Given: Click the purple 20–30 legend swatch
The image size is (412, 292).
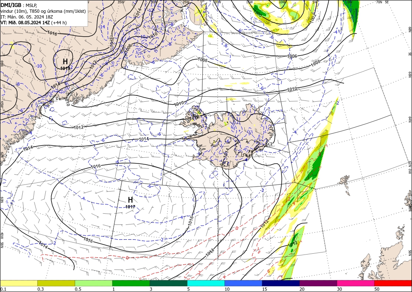Looking at the screenshot, I should 318,283.
